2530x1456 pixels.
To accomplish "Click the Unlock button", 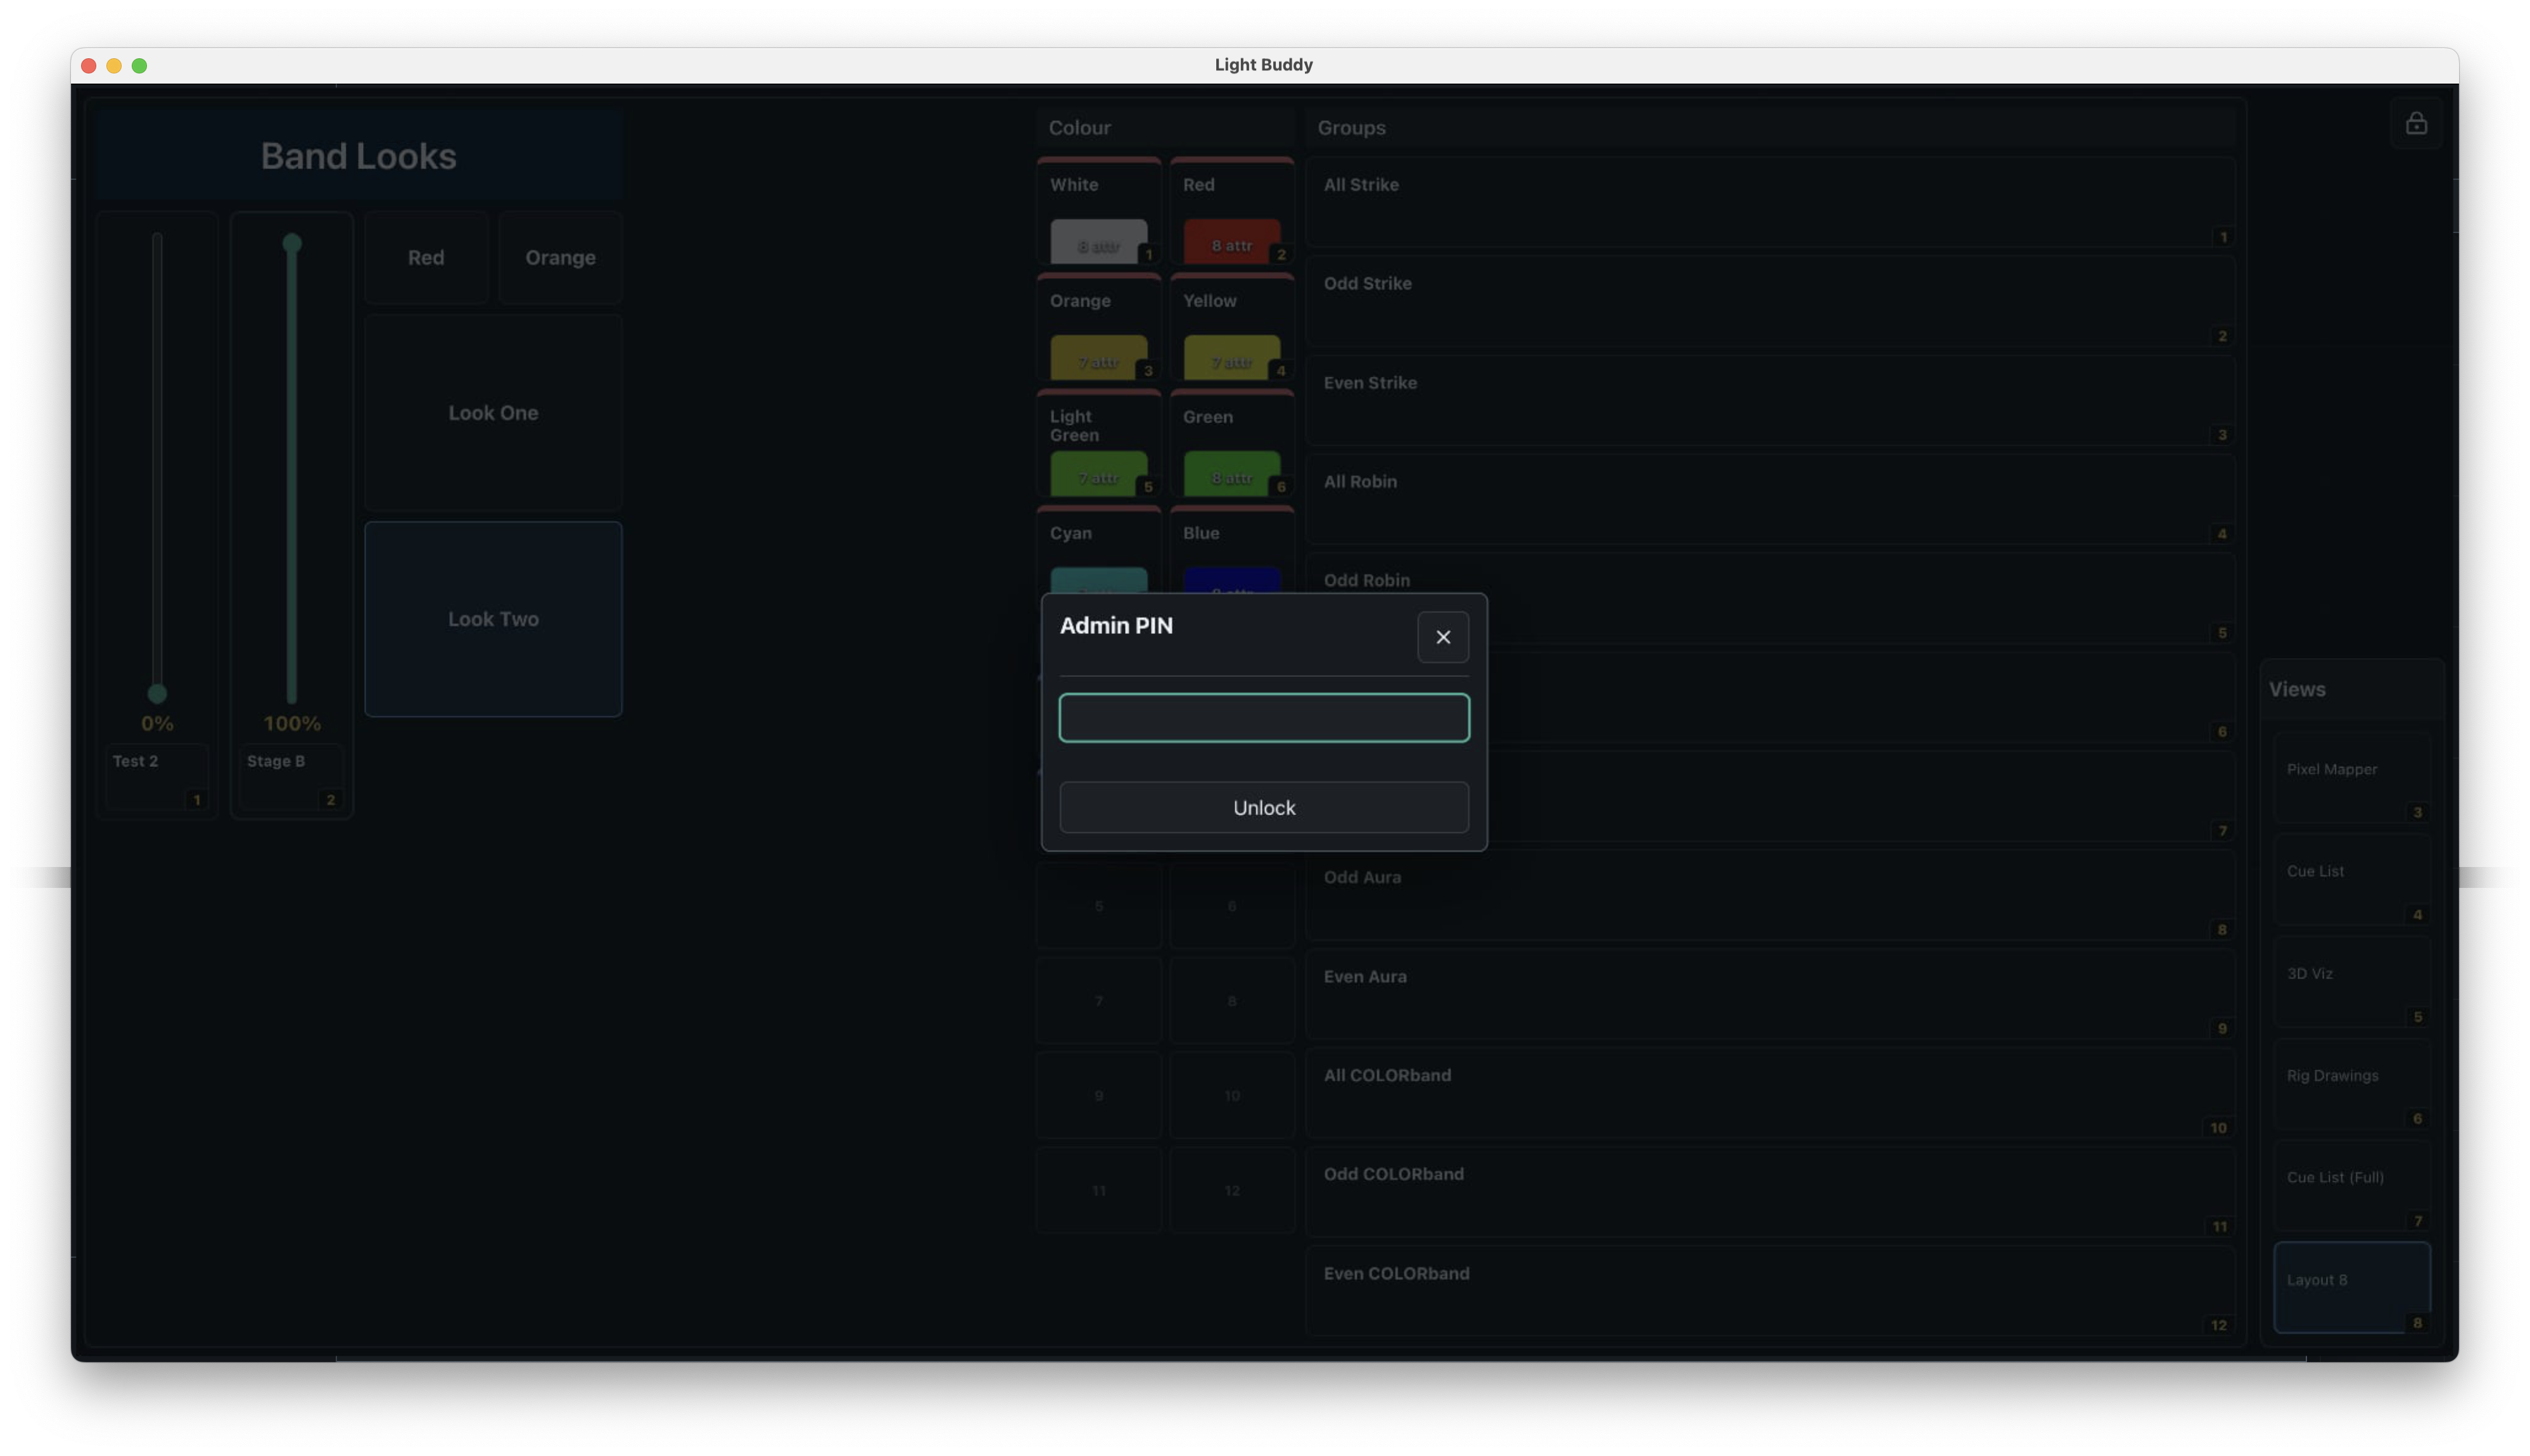I will (x=1264, y=807).
